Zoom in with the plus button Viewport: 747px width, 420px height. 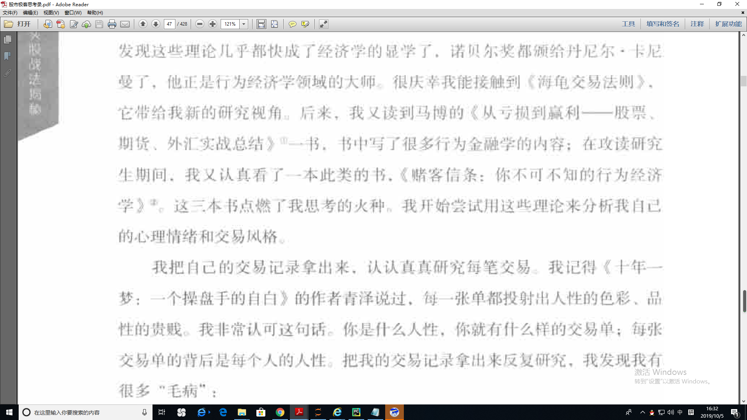pyautogui.click(x=212, y=24)
